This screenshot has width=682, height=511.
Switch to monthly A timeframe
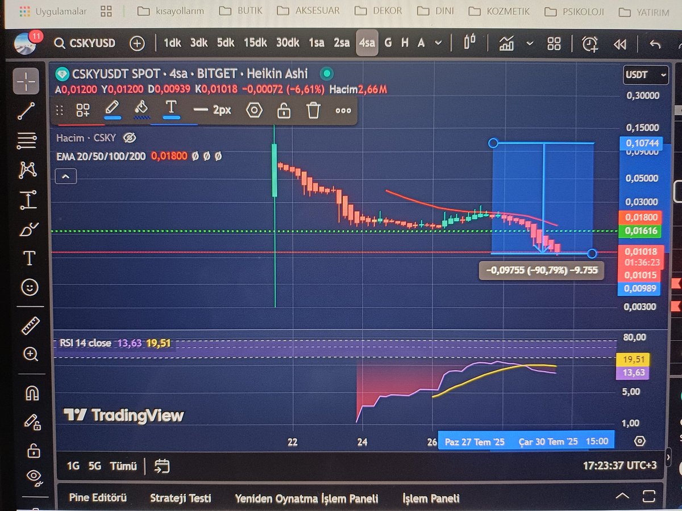[421, 43]
